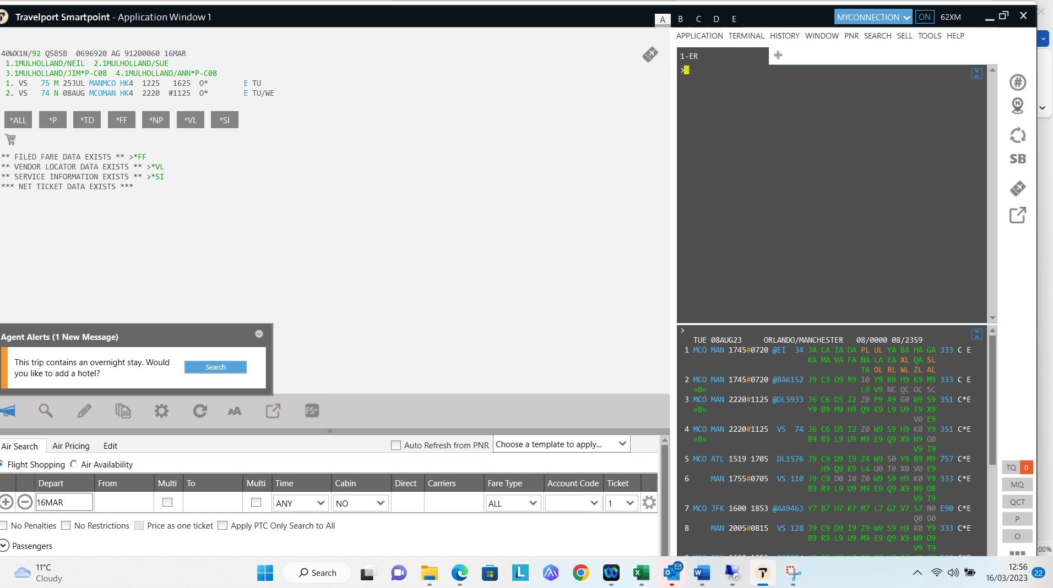The width and height of the screenshot is (1053, 588).
Task: Expand the Passengers section
Action: tap(4, 546)
